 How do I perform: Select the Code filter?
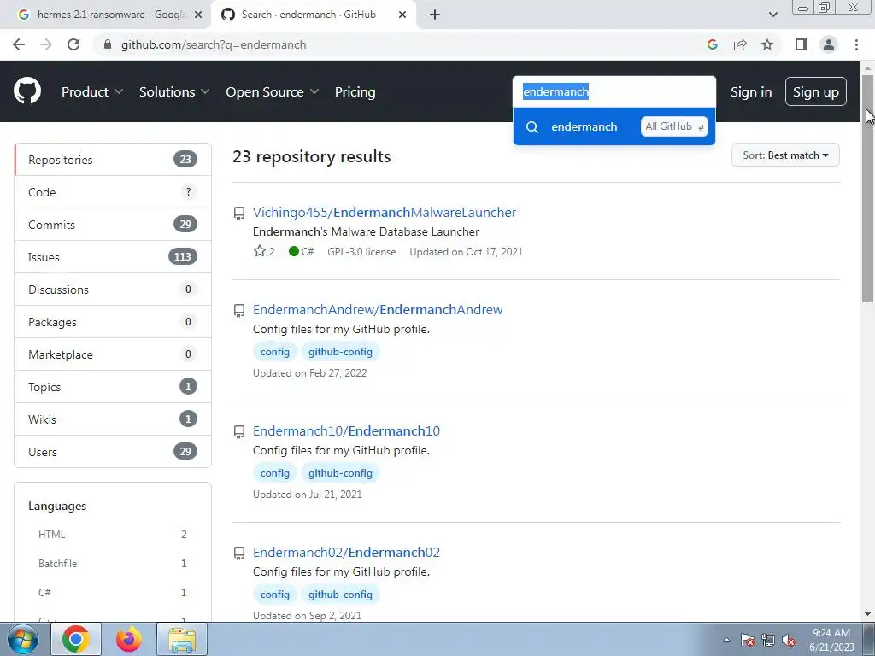(x=113, y=192)
